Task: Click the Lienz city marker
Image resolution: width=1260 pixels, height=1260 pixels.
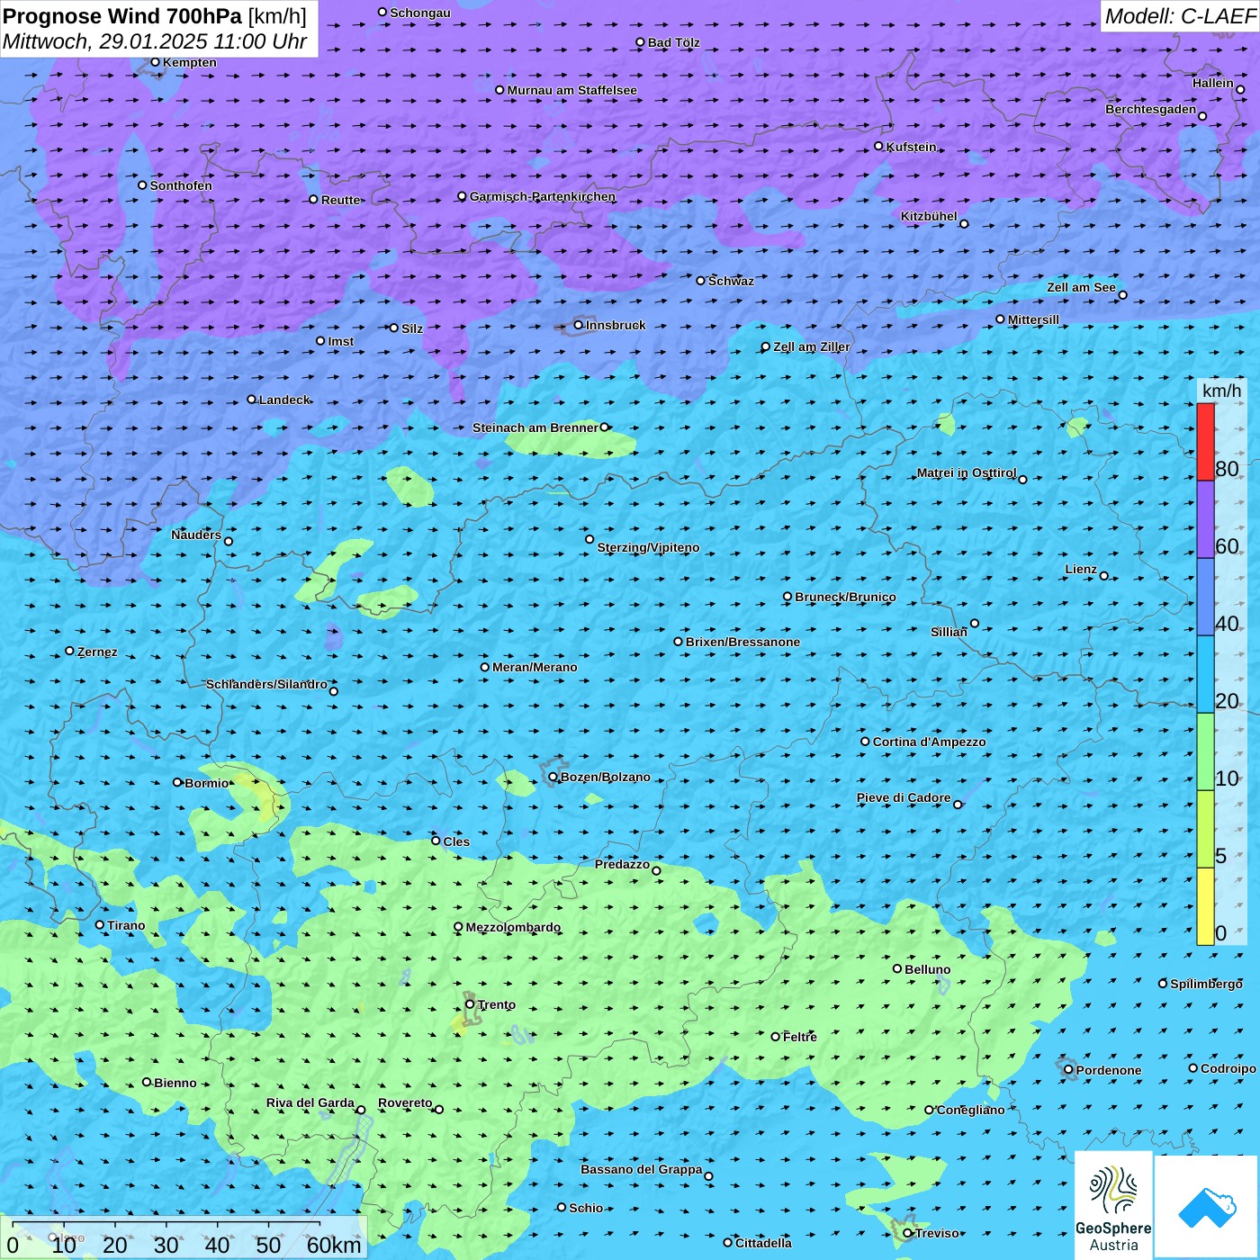Action: point(1104,576)
